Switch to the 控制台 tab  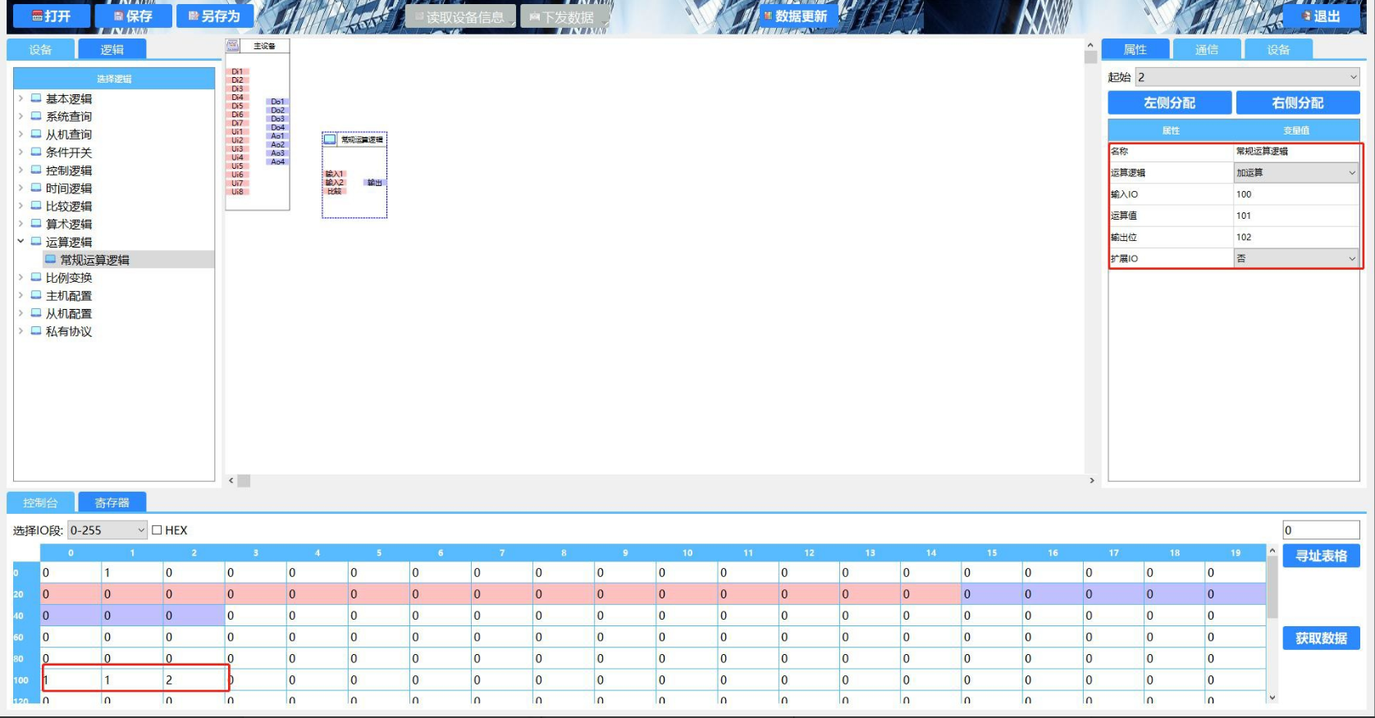pyautogui.click(x=40, y=502)
